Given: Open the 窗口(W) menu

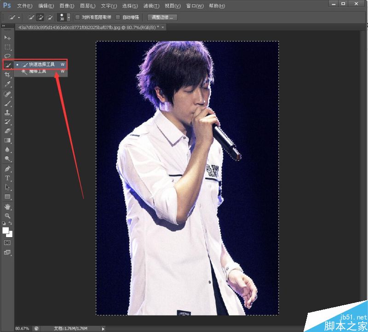Looking at the screenshot, I should tap(195, 6).
